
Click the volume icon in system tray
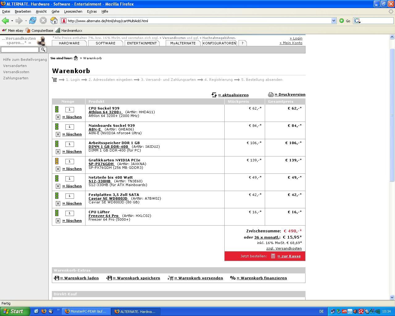(355, 311)
